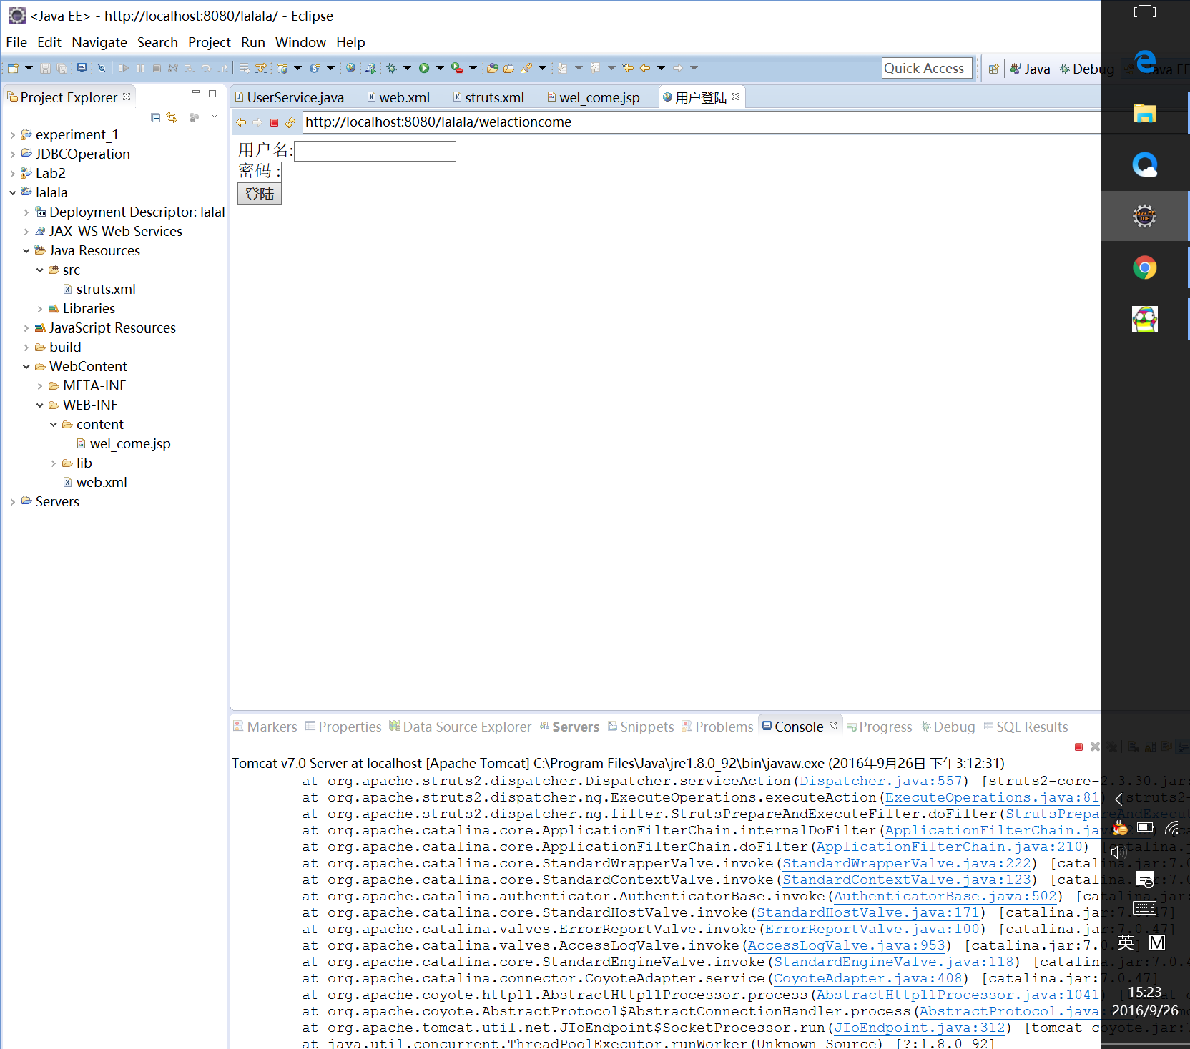Switch to the Debug perspective
The height and width of the screenshot is (1049, 1190).
[x=1086, y=69]
